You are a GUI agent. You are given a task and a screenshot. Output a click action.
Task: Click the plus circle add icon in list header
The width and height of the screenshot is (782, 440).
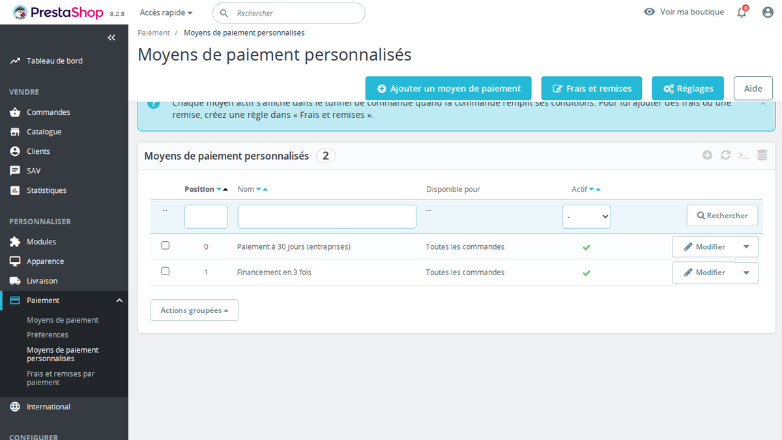tap(707, 155)
